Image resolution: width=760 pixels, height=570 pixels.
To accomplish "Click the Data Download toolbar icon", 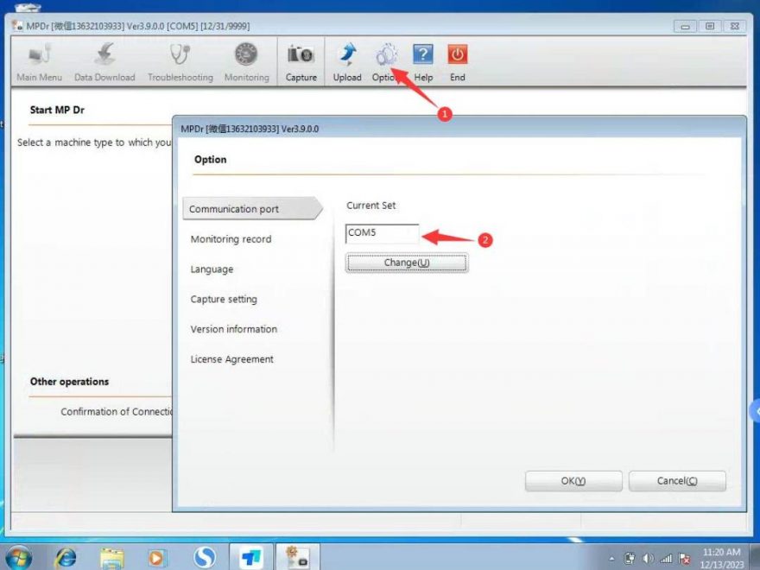I will (x=104, y=54).
